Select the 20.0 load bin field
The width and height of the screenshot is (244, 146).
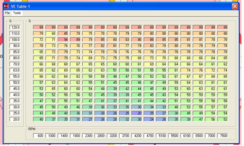click(x=15, y=119)
